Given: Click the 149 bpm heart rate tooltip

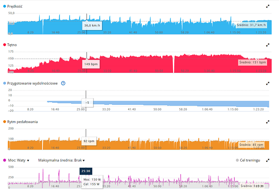Looking at the screenshot, I should point(91,64).
